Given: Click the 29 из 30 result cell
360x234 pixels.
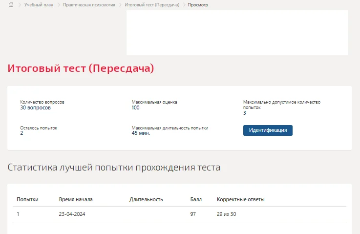Looking at the screenshot, I should pyautogui.click(x=226, y=214).
